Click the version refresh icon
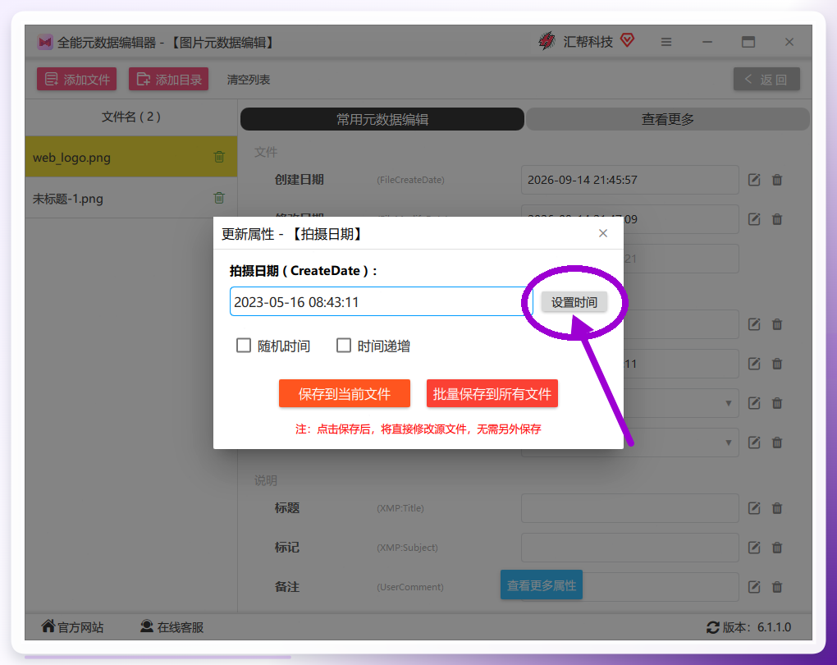 pyautogui.click(x=712, y=627)
